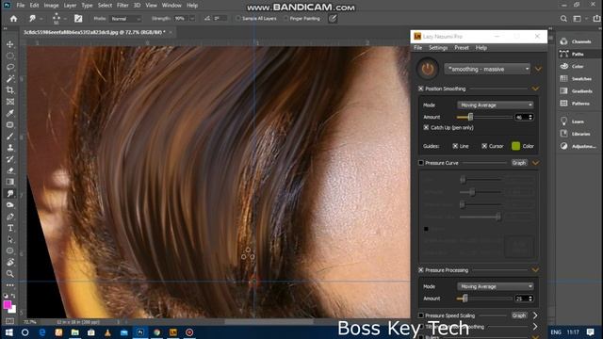The image size is (603, 339).
Task: Select the Elliptical Marquee tool
Action: (x=10, y=56)
